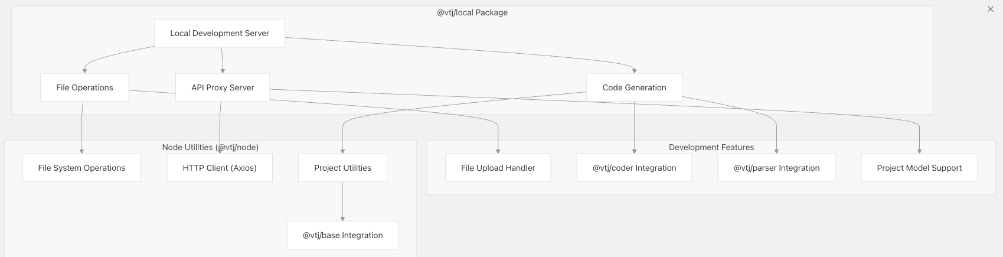Select the @vtj/coder Integration node
The height and width of the screenshot is (257, 1003).
634,168
